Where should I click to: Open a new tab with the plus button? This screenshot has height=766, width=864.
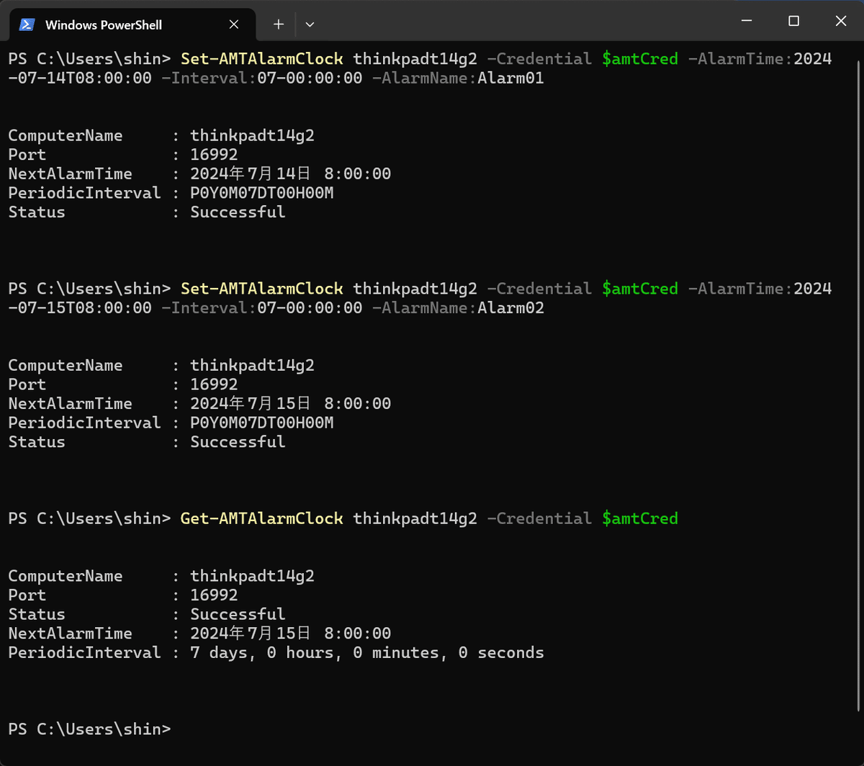tap(279, 24)
